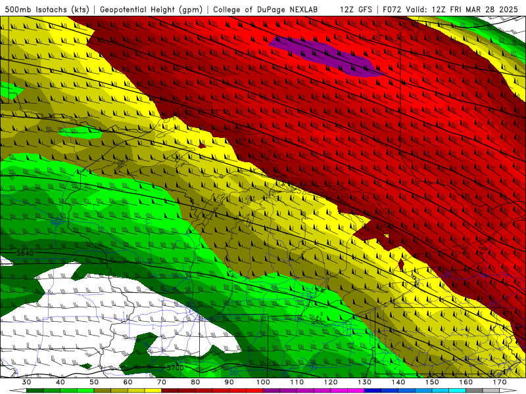The height and width of the screenshot is (394, 526).
Task: Click the colorbar label '170'
Action: pos(500,382)
